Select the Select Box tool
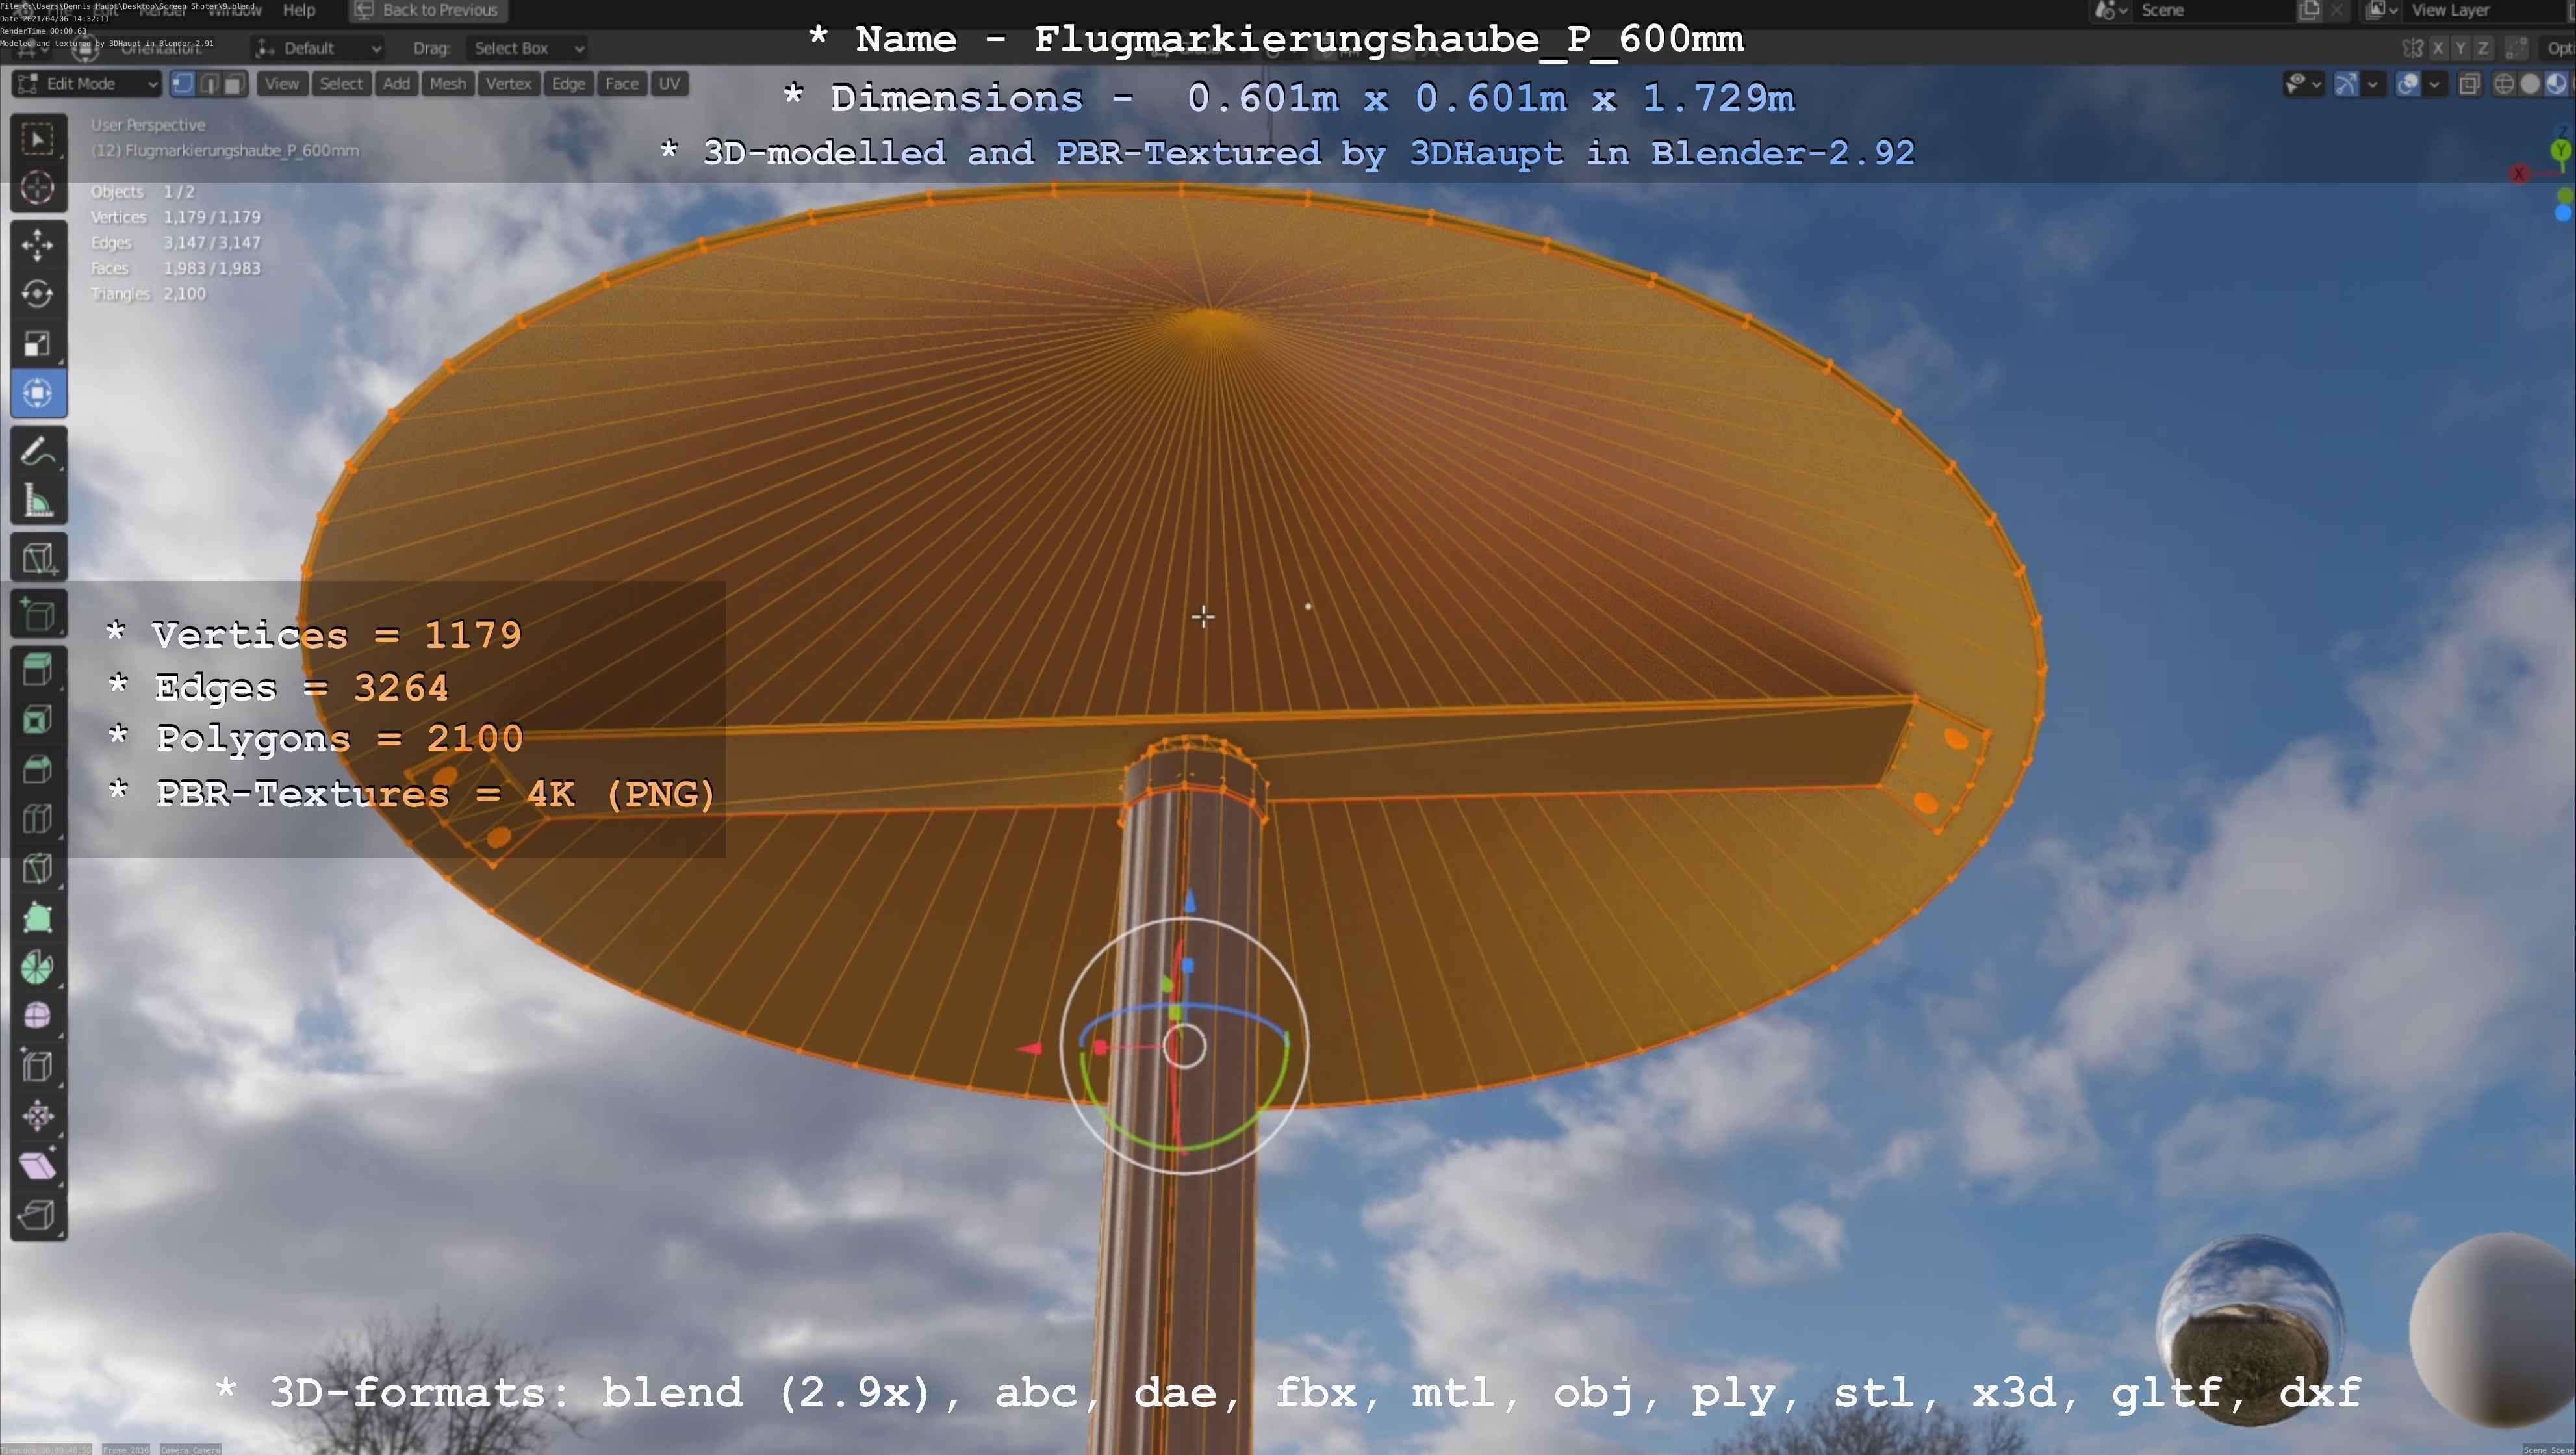This screenshot has height=1455, width=2576. coord(38,139)
